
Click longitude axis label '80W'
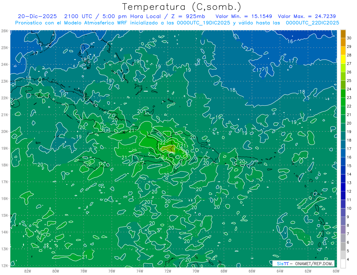[56, 271]
